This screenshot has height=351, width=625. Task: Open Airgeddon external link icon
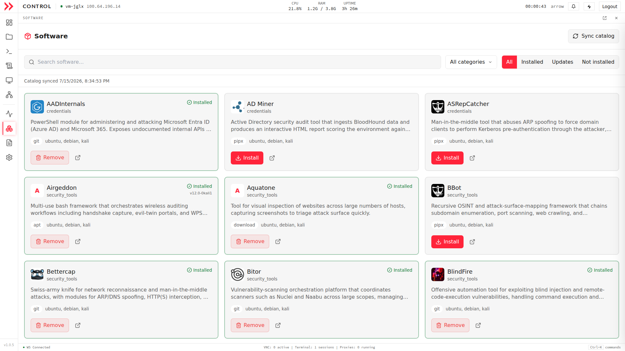pos(78,241)
